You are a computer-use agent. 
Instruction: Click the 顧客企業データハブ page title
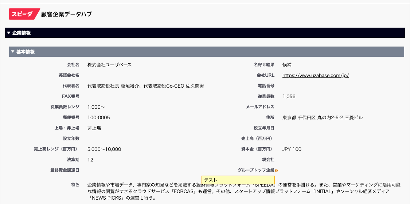click(x=66, y=15)
